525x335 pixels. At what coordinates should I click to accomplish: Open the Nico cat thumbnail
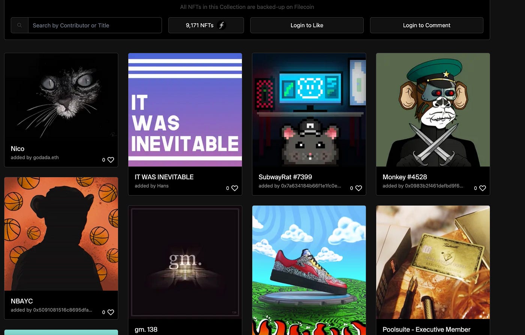(x=61, y=97)
